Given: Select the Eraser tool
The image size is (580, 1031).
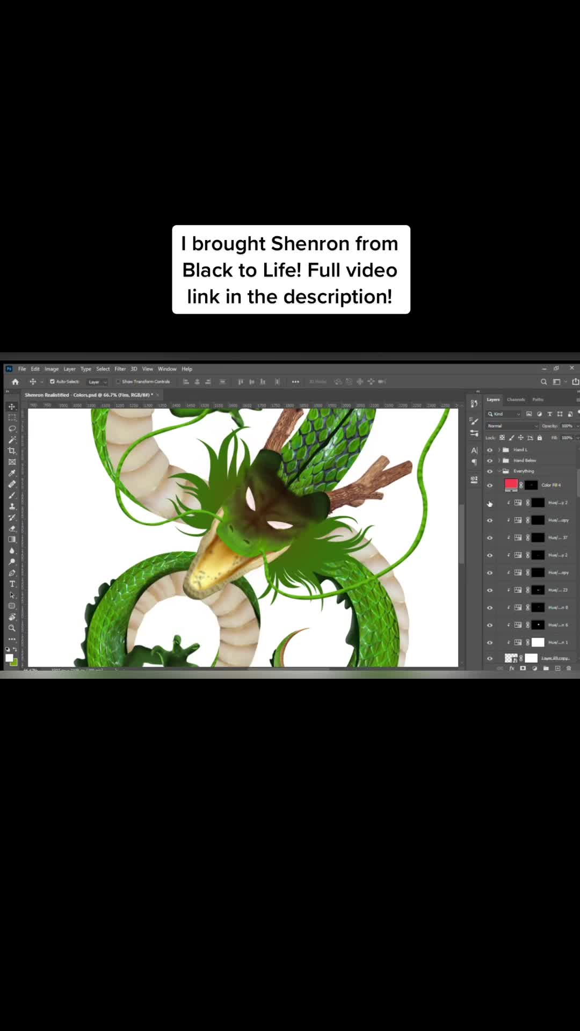Looking at the screenshot, I should click(x=12, y=528).
